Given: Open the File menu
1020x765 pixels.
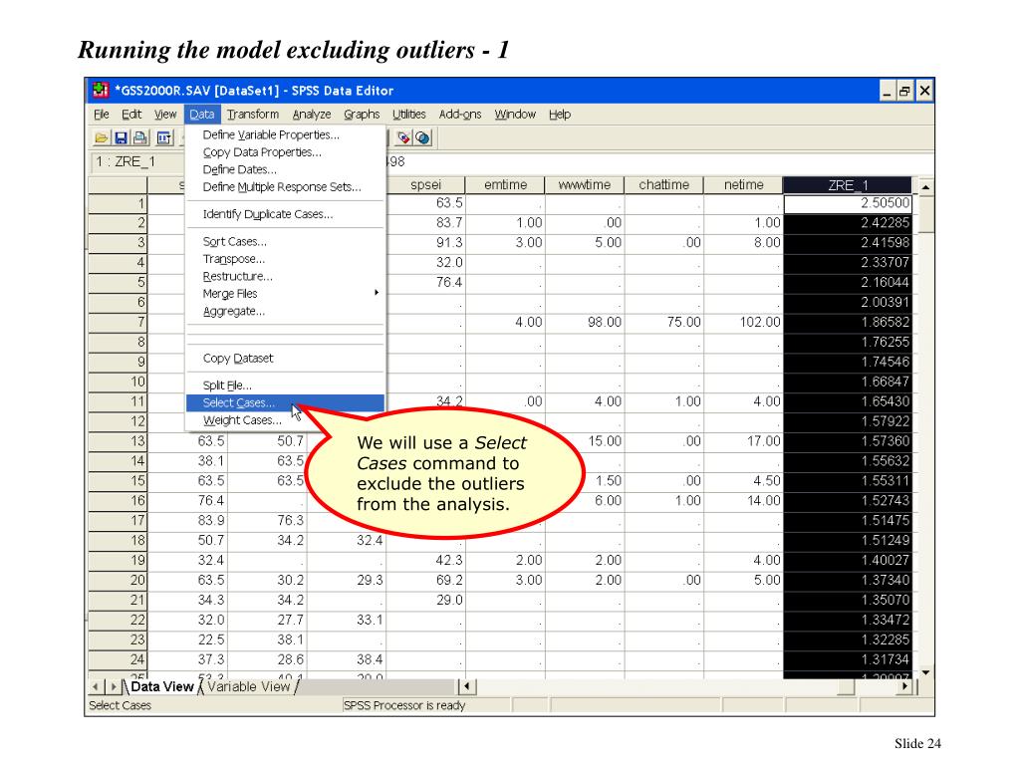Looking at the screenshot, I should pyautogui.click(x=102, y=115).
